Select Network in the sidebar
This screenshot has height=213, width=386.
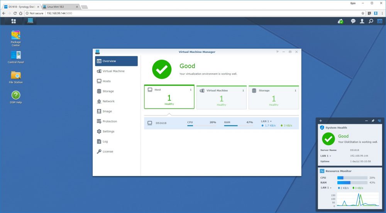pyautogui.click(x=116, y=101)
